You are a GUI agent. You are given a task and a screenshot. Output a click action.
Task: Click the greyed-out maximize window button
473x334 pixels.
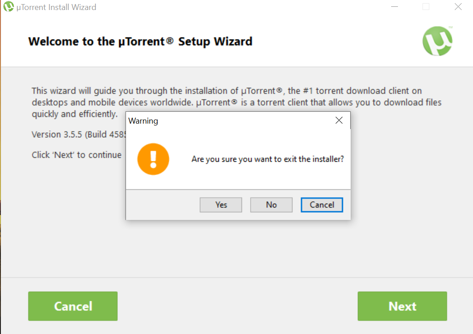(426, 7)
